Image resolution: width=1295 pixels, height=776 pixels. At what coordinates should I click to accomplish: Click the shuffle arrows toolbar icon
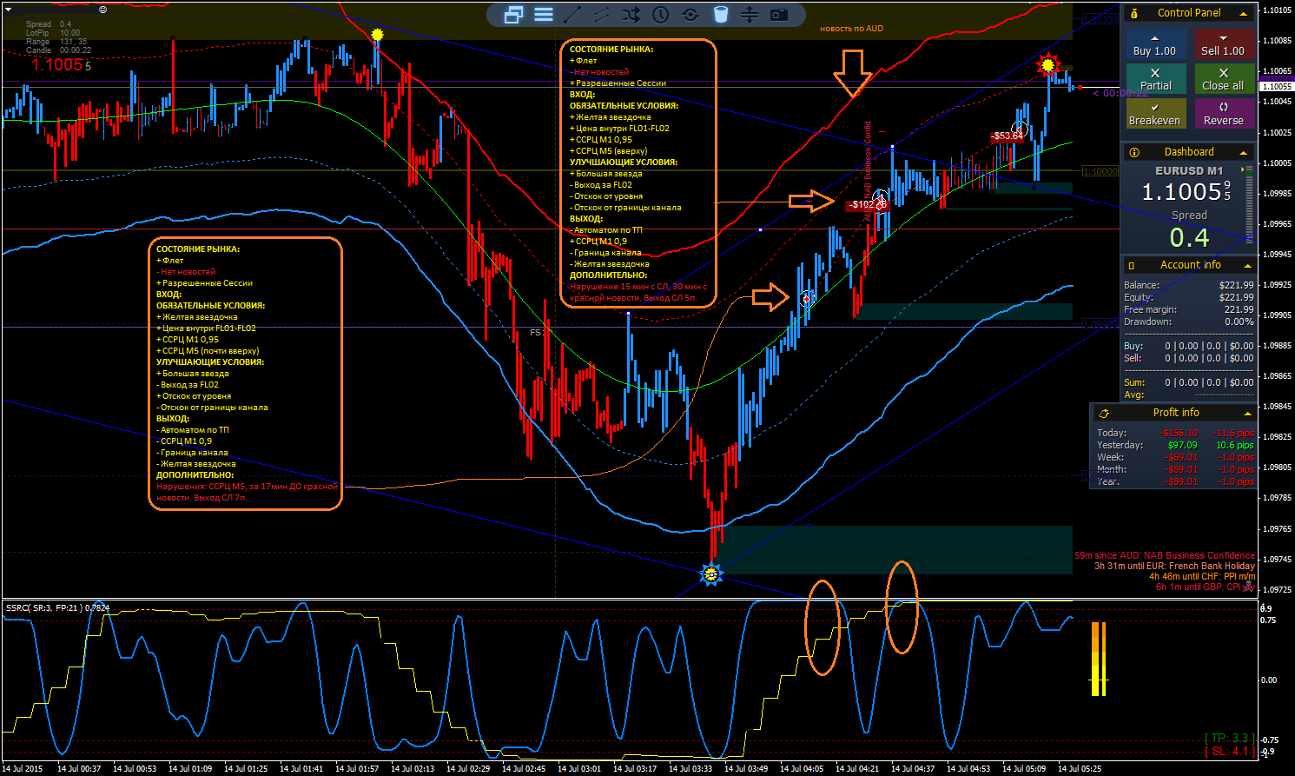coord(631,15)
